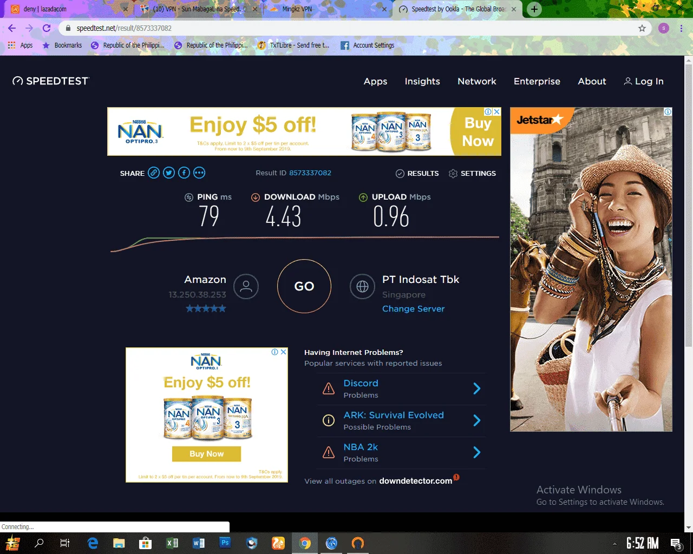The image size is (693, 554).
Task: Open the Insights menu item
Action: click(422, 81)
